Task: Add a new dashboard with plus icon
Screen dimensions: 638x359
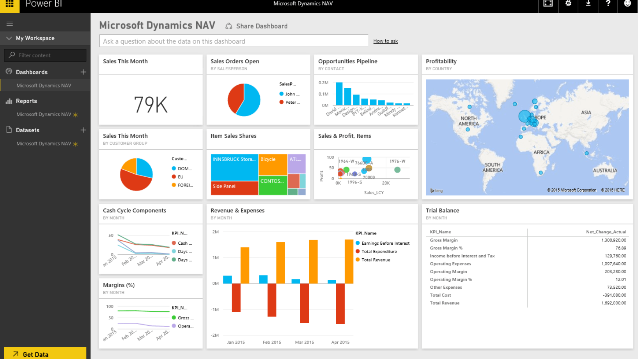Action: [83, 72]
